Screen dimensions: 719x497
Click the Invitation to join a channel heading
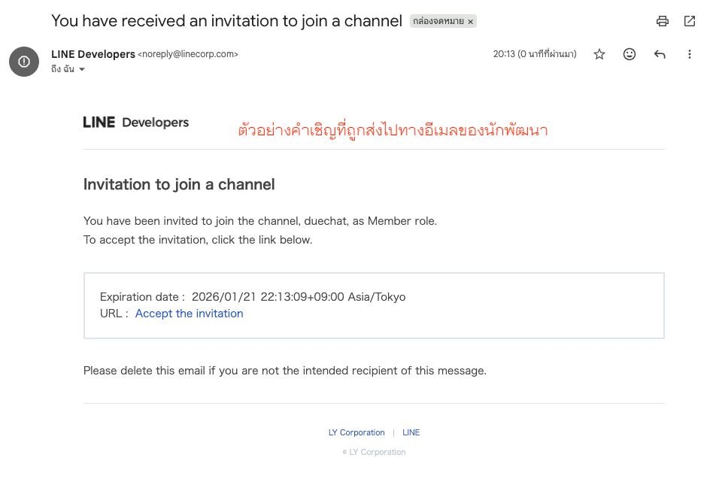[179, 184]
